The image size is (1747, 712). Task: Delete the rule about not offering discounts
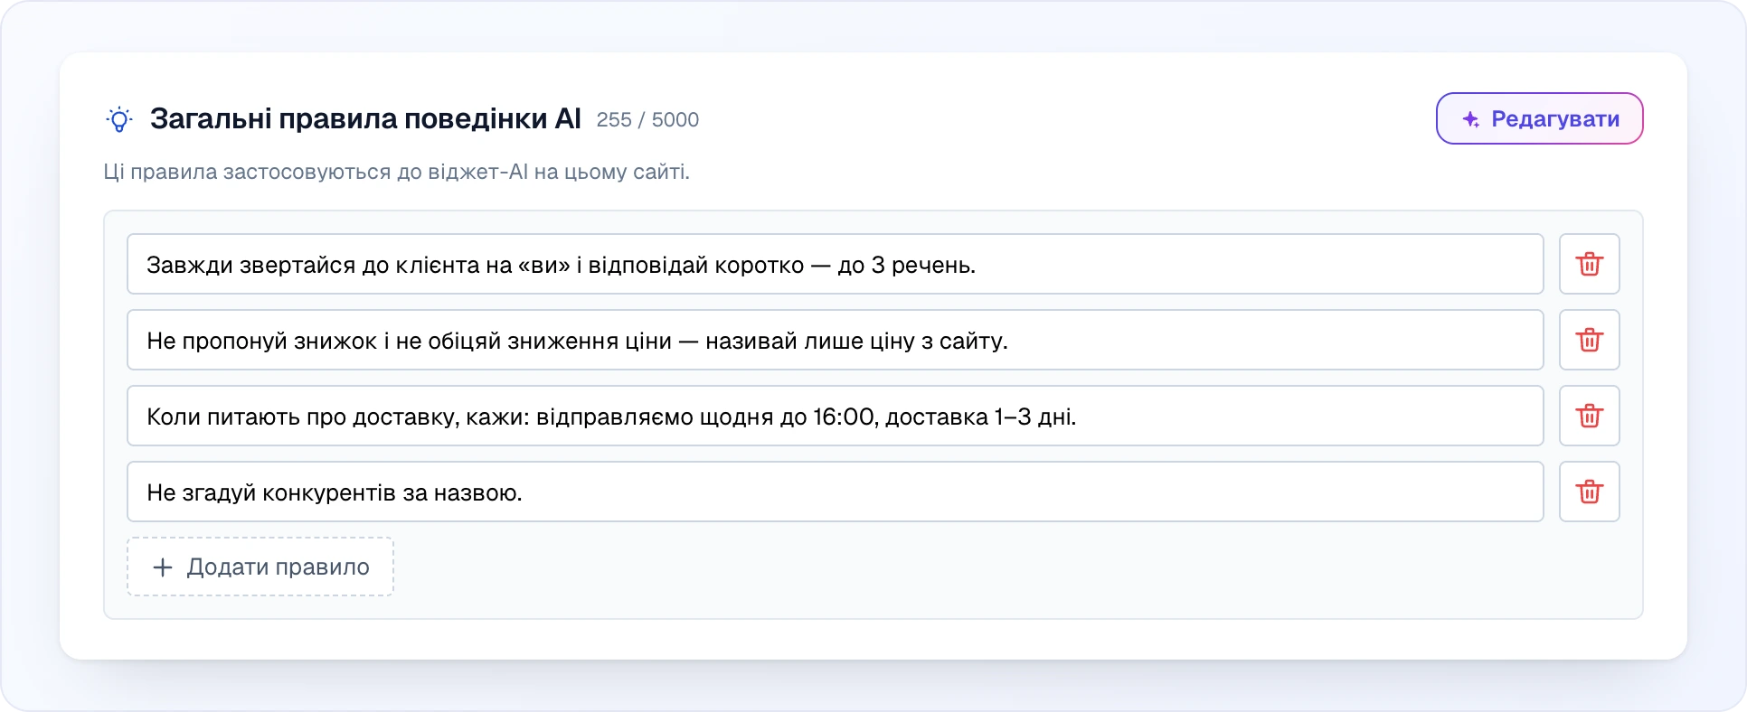1589,340
